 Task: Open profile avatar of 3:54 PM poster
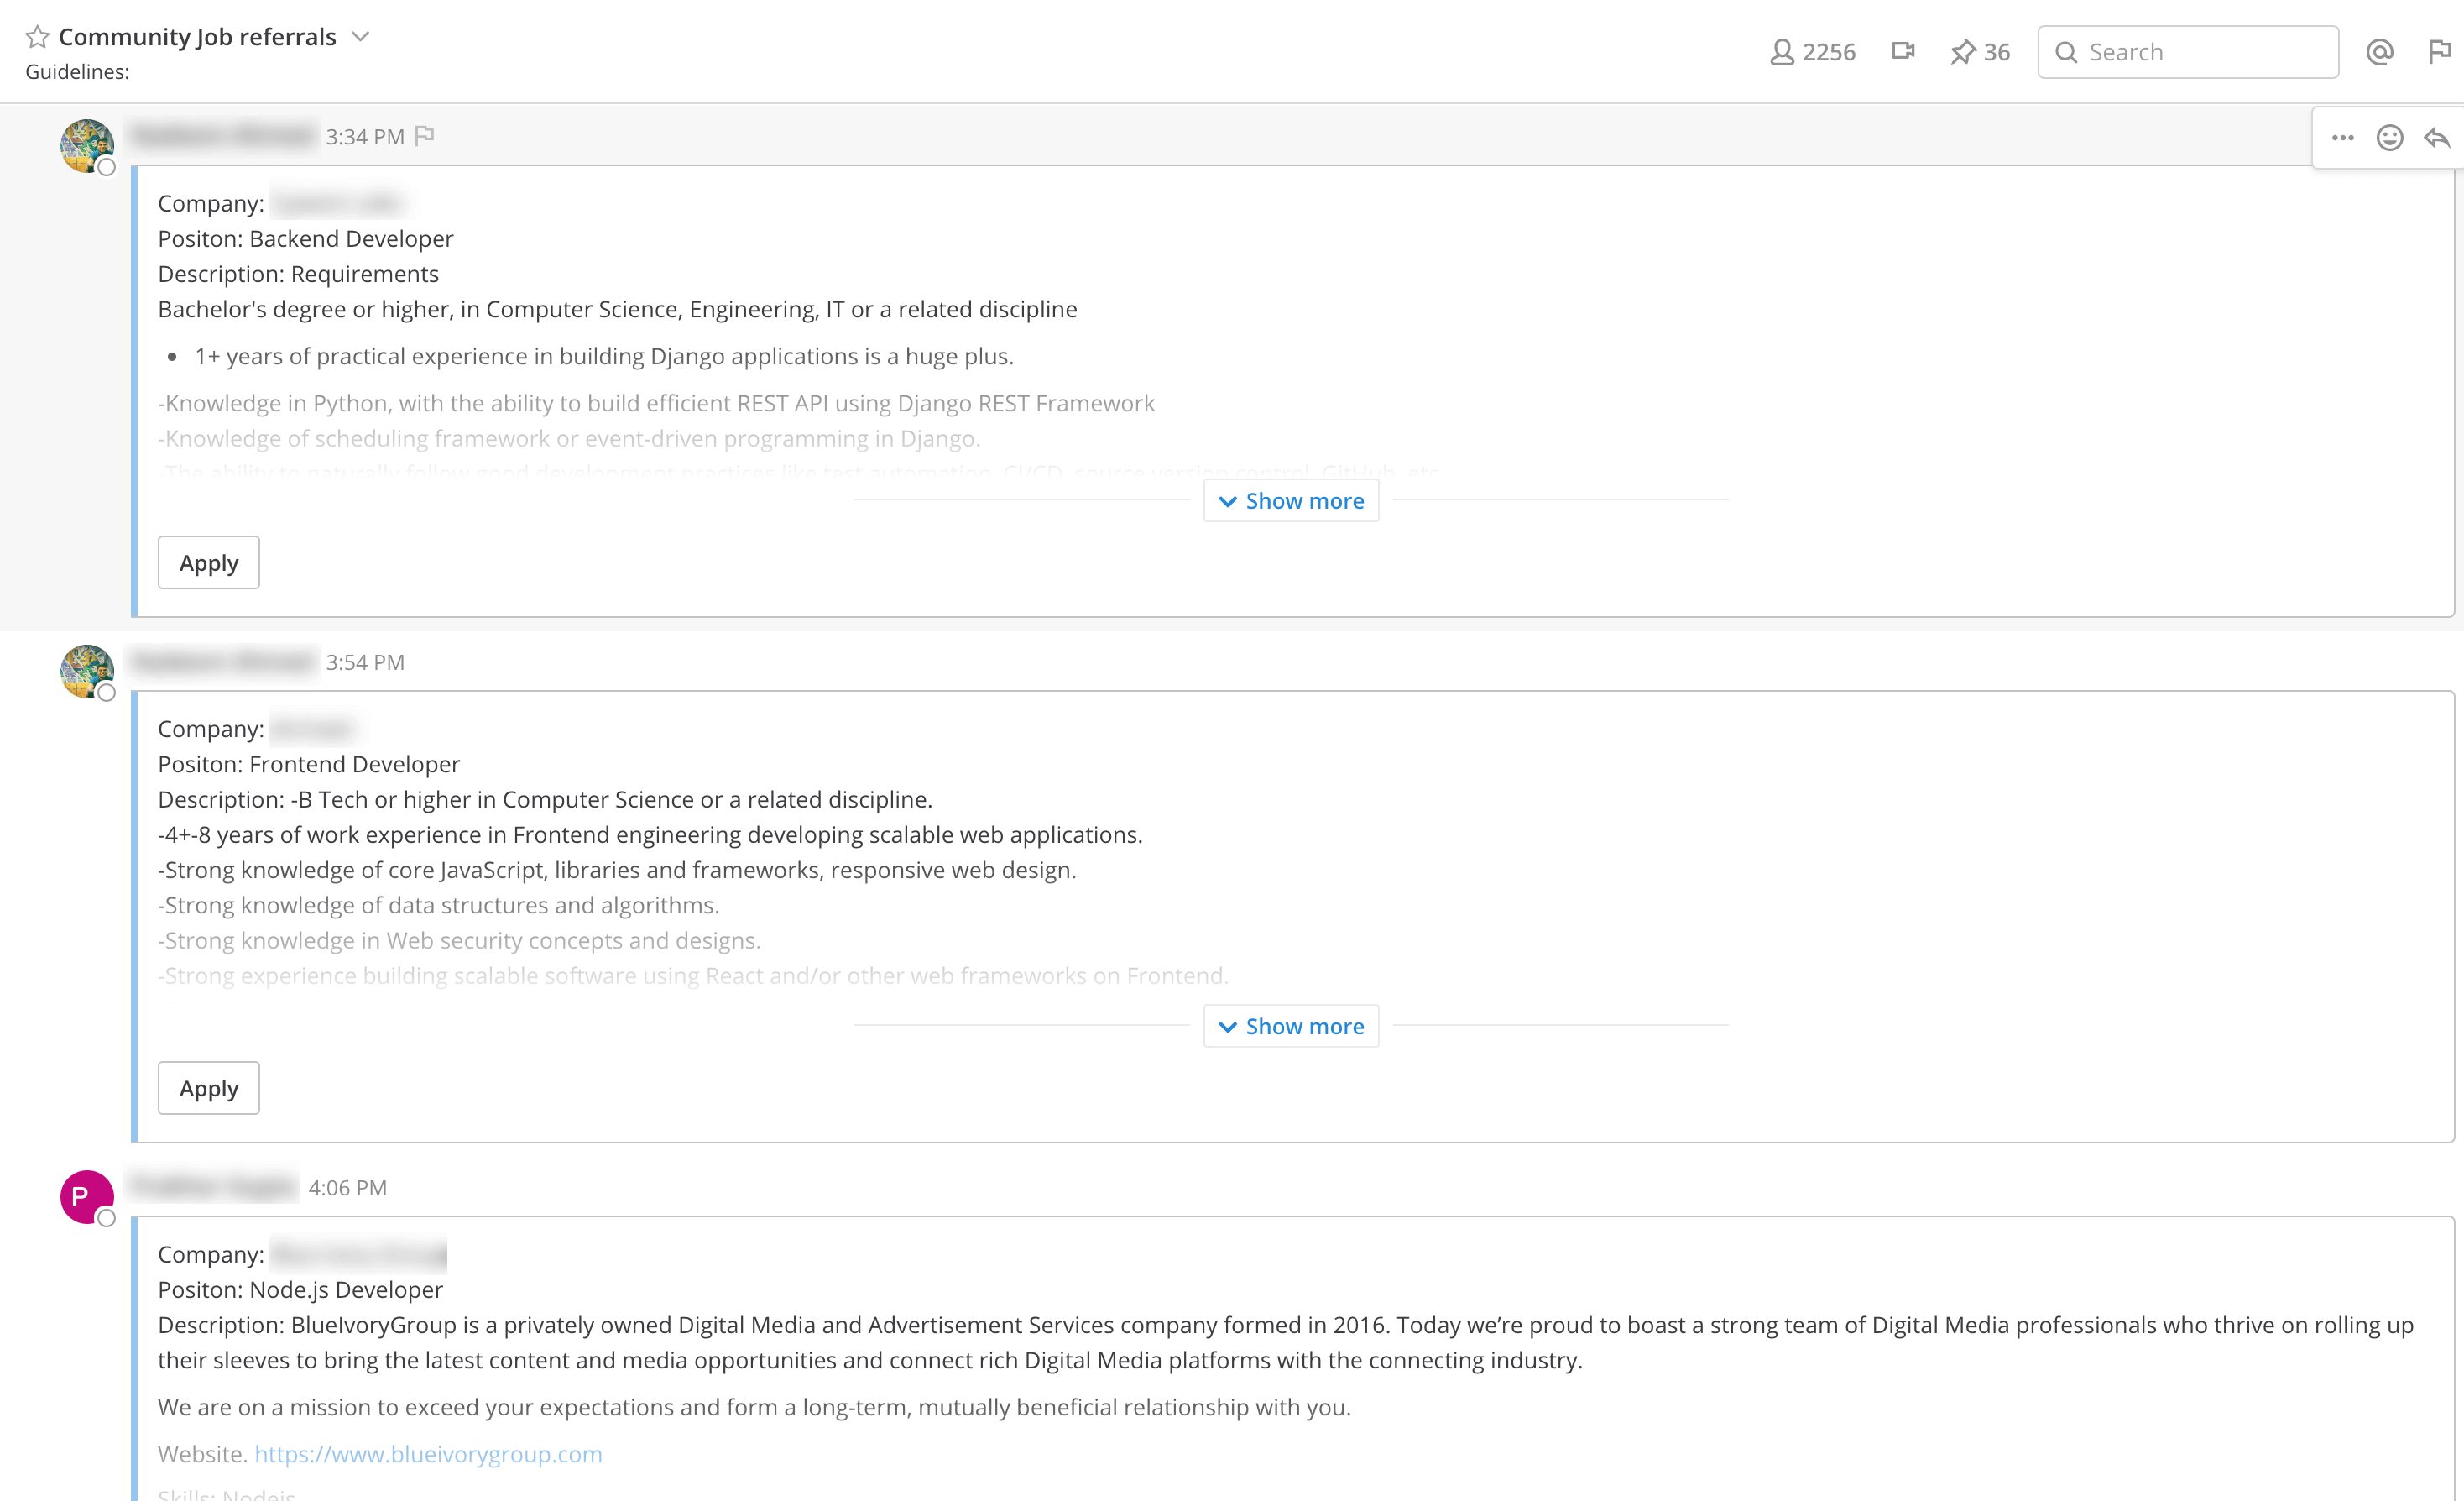pos(86,671)
